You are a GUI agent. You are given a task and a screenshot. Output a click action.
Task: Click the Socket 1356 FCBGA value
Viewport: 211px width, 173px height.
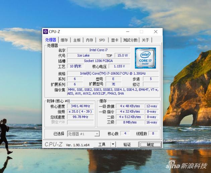(x=98, y=61)
